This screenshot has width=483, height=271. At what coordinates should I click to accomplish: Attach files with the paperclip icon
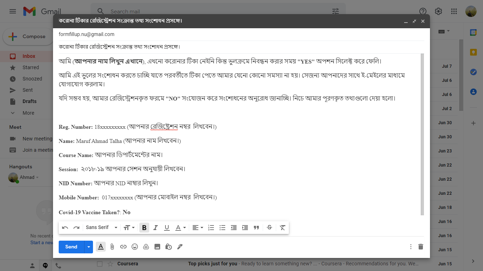(112, 247)
